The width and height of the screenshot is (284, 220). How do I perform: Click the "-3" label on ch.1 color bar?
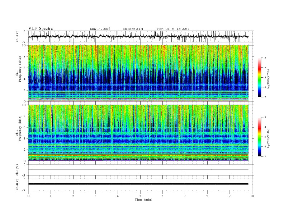pos(264,58)
